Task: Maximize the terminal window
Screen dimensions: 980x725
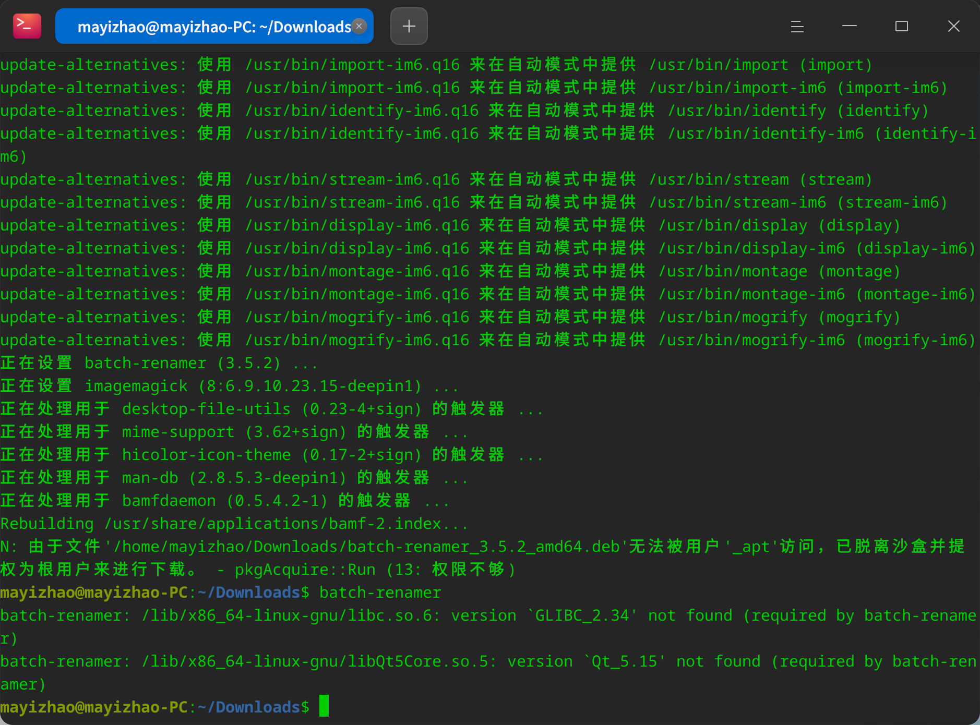Action: [902, 26]
